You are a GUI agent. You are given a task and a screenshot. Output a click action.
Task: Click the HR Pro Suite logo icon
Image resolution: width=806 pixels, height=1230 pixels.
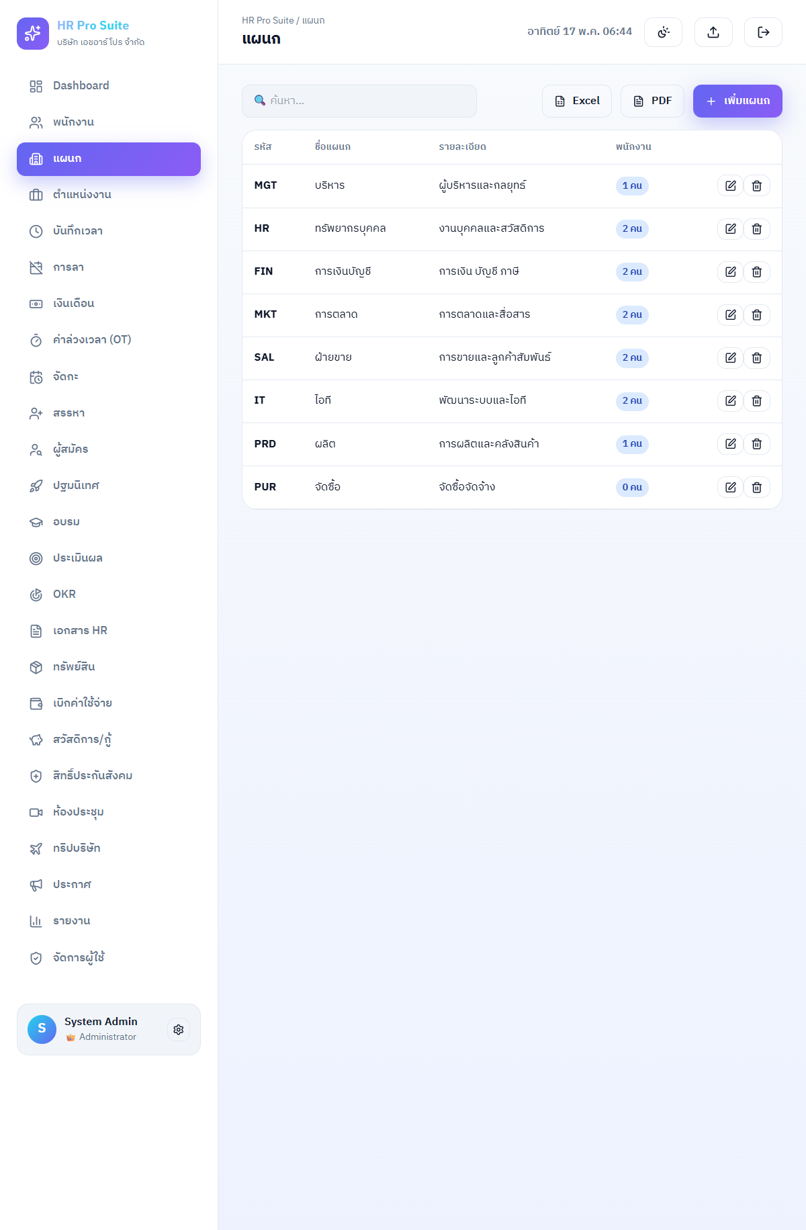tap(33, 34)
